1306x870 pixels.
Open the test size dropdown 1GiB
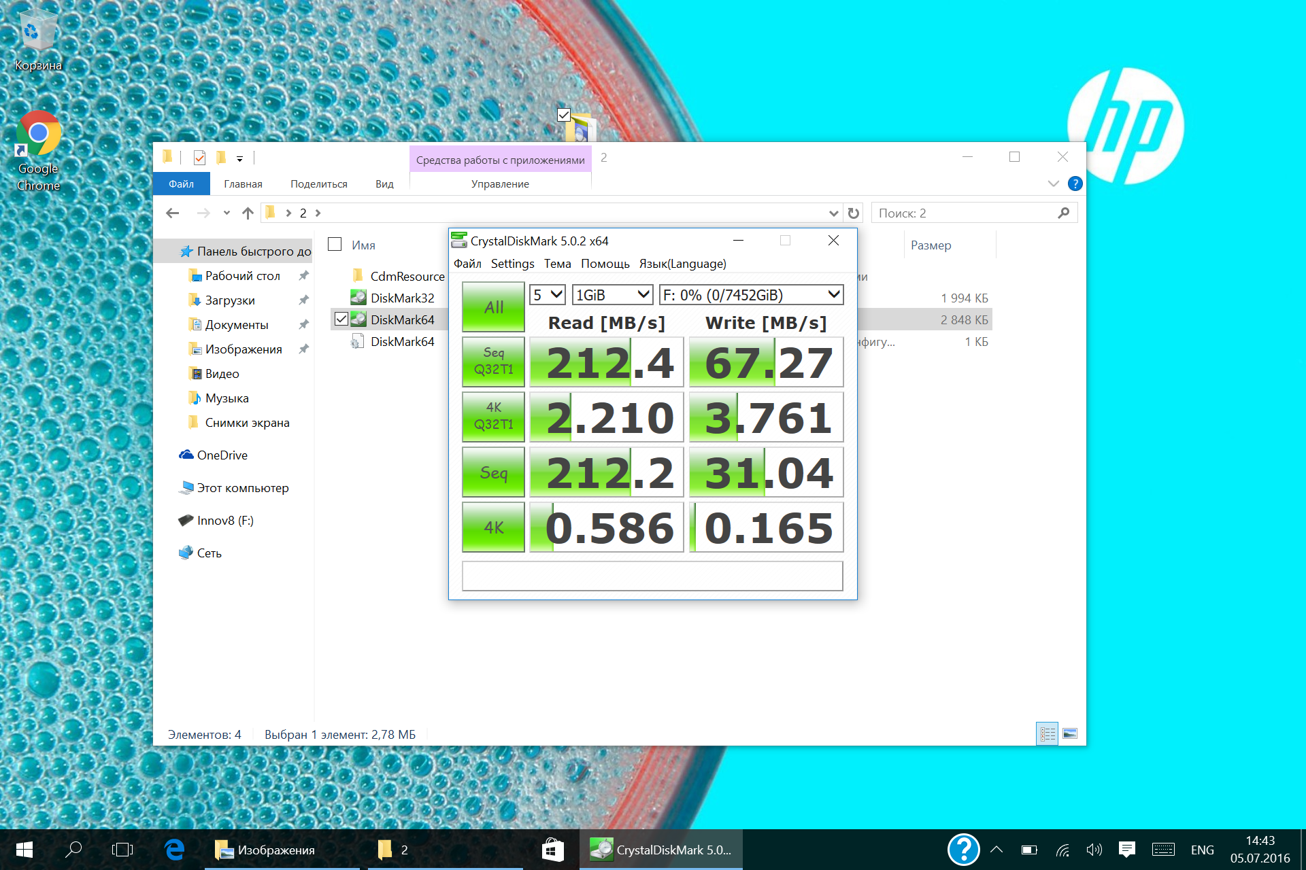click(613, 295)
